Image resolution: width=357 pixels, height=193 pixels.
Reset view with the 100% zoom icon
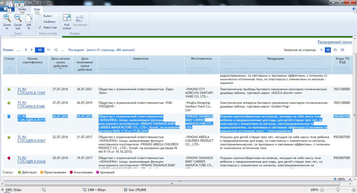click(29, 19)
